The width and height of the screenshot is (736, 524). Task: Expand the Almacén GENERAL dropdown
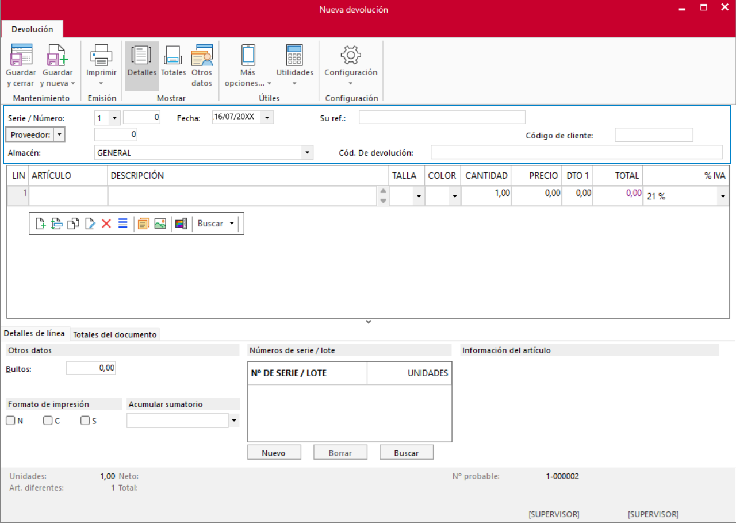(x=308, y=153)
